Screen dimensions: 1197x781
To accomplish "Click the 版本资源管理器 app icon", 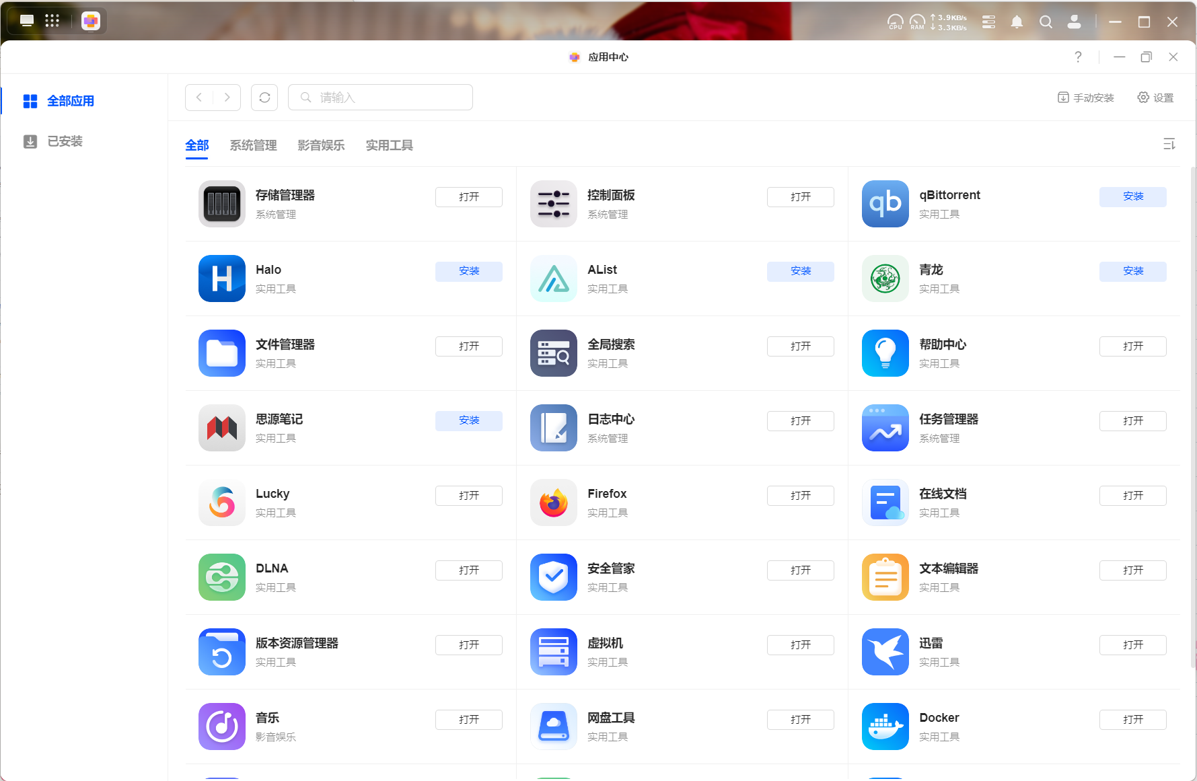I will pos(222,652).
